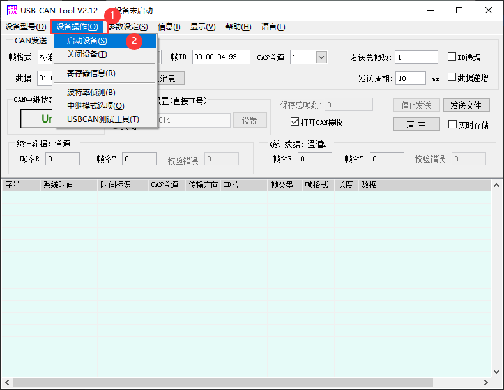Click the 传输方向 column header
This screenshot has width=504, height=390.
(202, 184)
